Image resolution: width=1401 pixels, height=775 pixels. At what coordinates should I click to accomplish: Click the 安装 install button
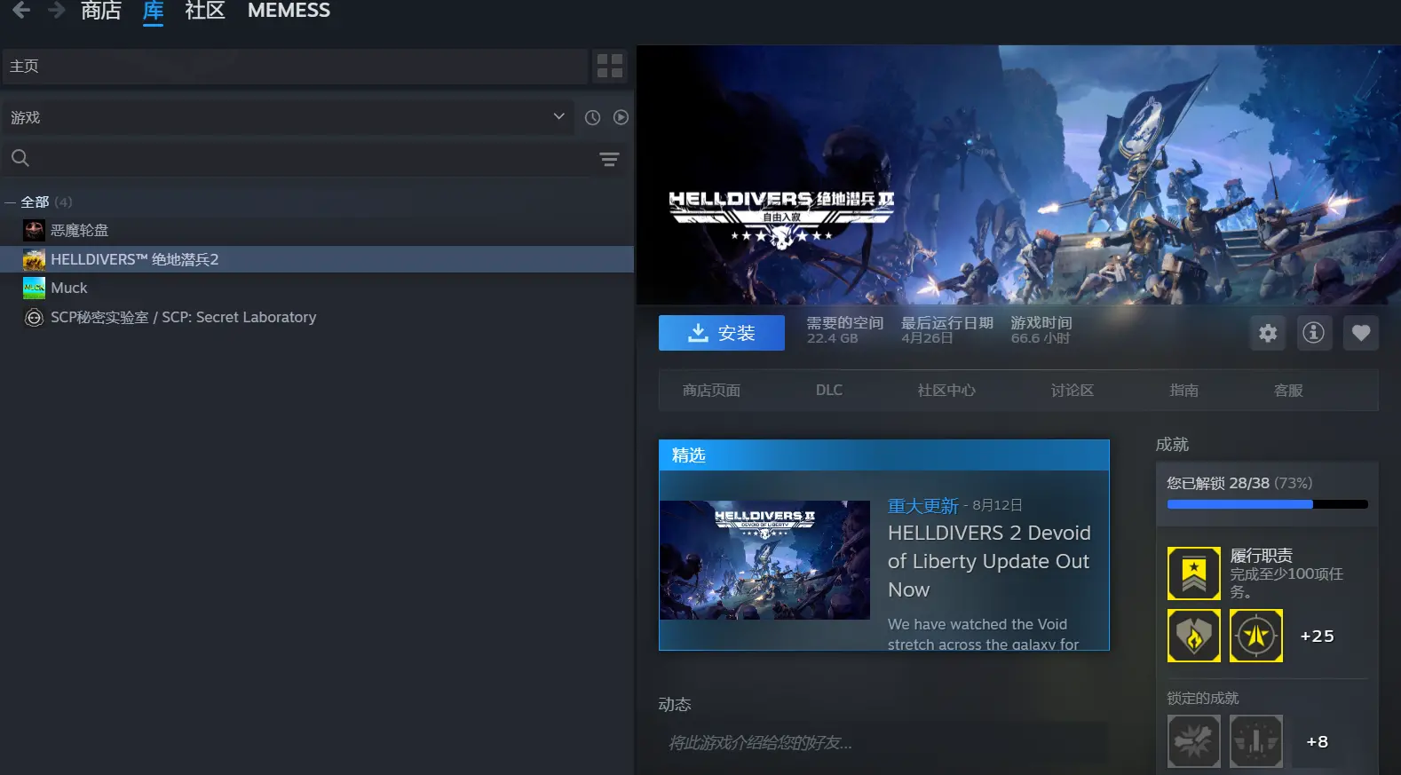(722, 333)
